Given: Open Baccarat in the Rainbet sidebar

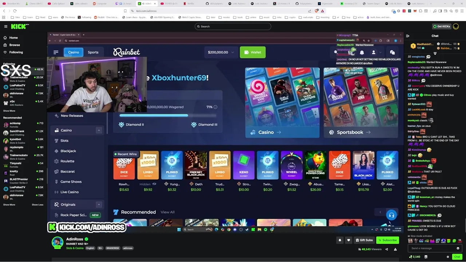Looking at the screenshot, I should coord(67,171).
